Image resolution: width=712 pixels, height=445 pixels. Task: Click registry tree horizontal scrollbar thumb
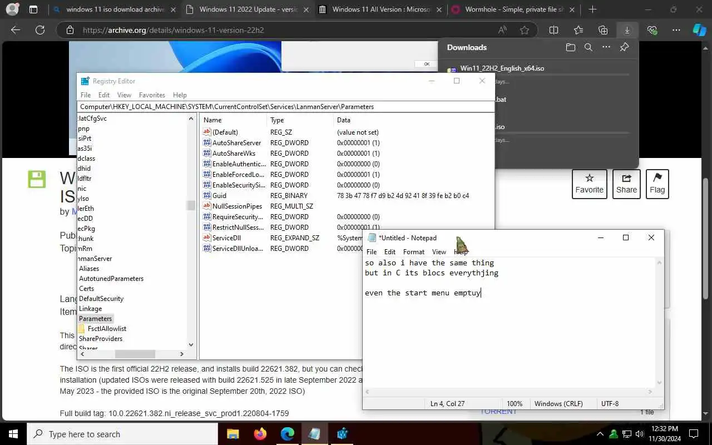135,354
